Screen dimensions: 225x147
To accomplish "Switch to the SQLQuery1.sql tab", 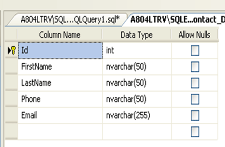I will click(x=67, y=20).
